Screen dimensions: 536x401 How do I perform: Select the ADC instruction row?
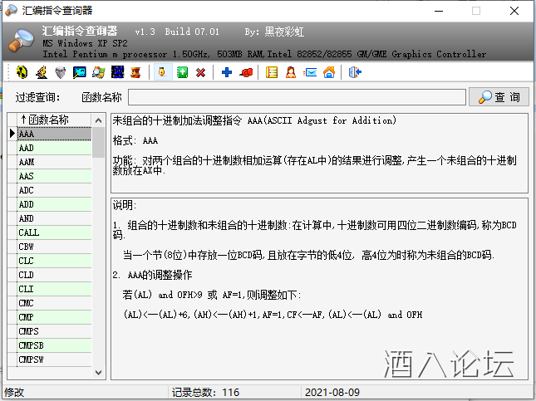click(54, 190)
